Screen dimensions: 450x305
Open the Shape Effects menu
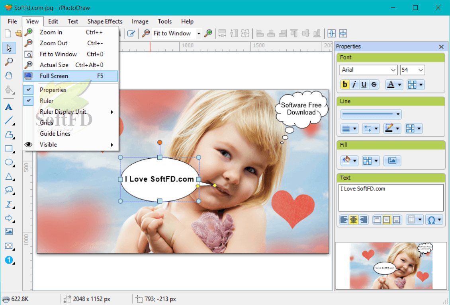click(x=105, y=21)
